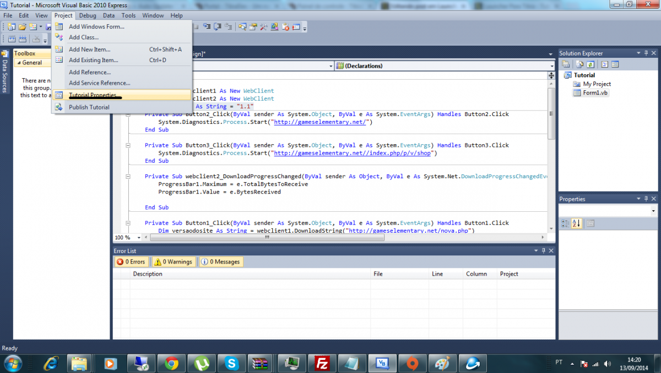Select Form1.vb in Solution Explorer
This screenshot has height=373, width=661.
point(595,93)
